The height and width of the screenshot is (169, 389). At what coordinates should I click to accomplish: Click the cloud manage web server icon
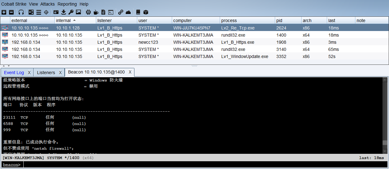(x=128, y=12)
